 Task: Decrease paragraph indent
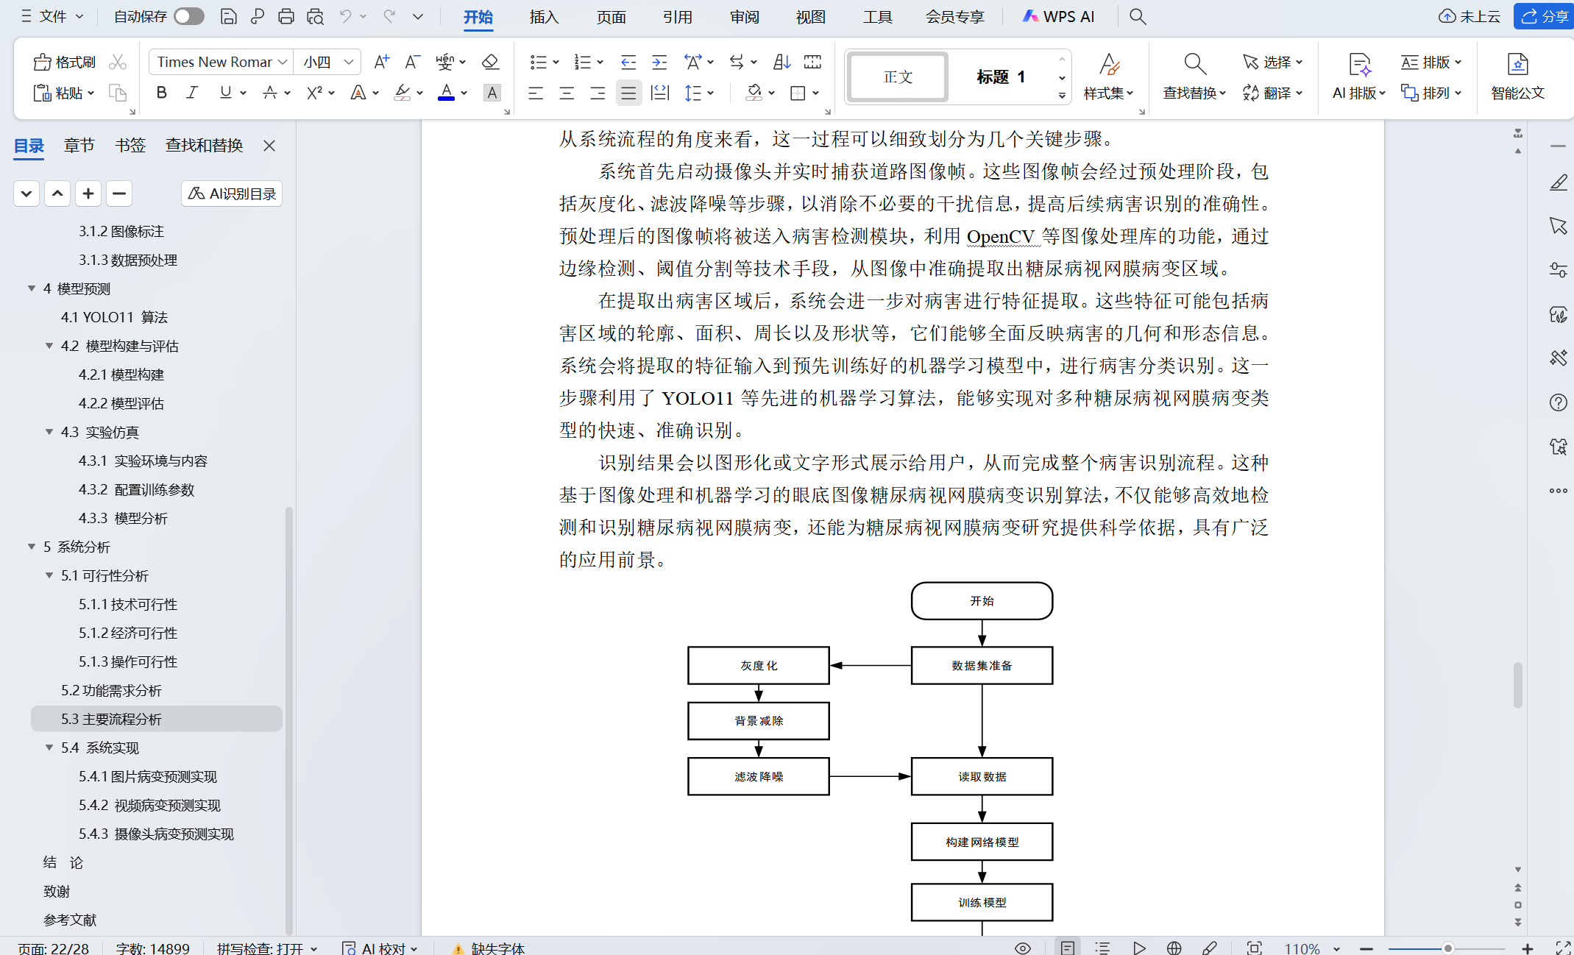coord(628,63)
